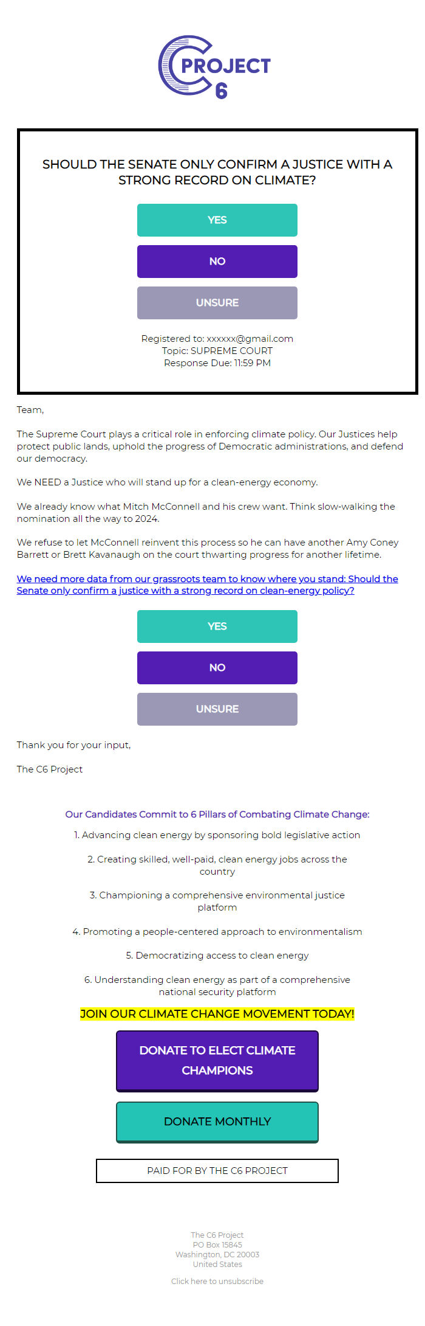Open the underlined grassroots survey question link
Image resolution: width=425 pixels, height=1326 pixels.
point(206,585)
